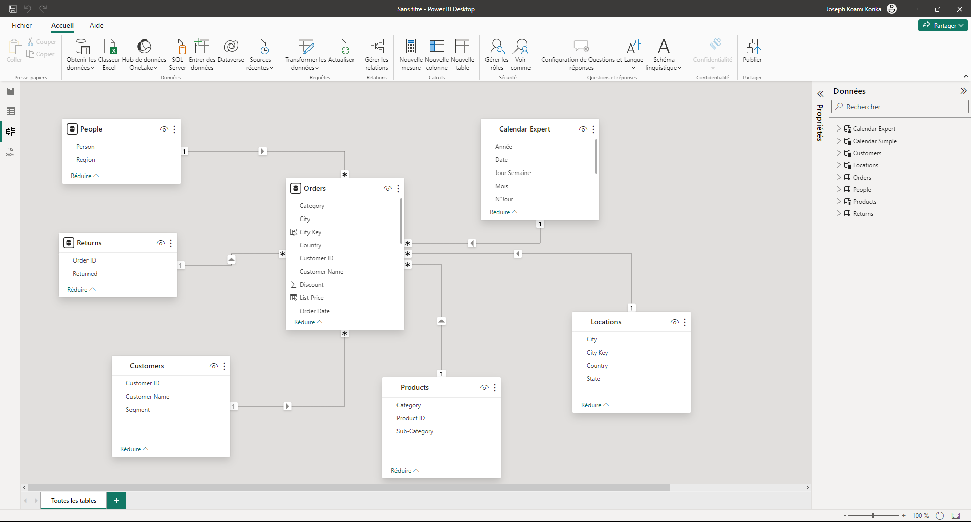This screenshot has height=522, width=971.
Task: Refresh data with Actualiser
Action: [341, 51]
